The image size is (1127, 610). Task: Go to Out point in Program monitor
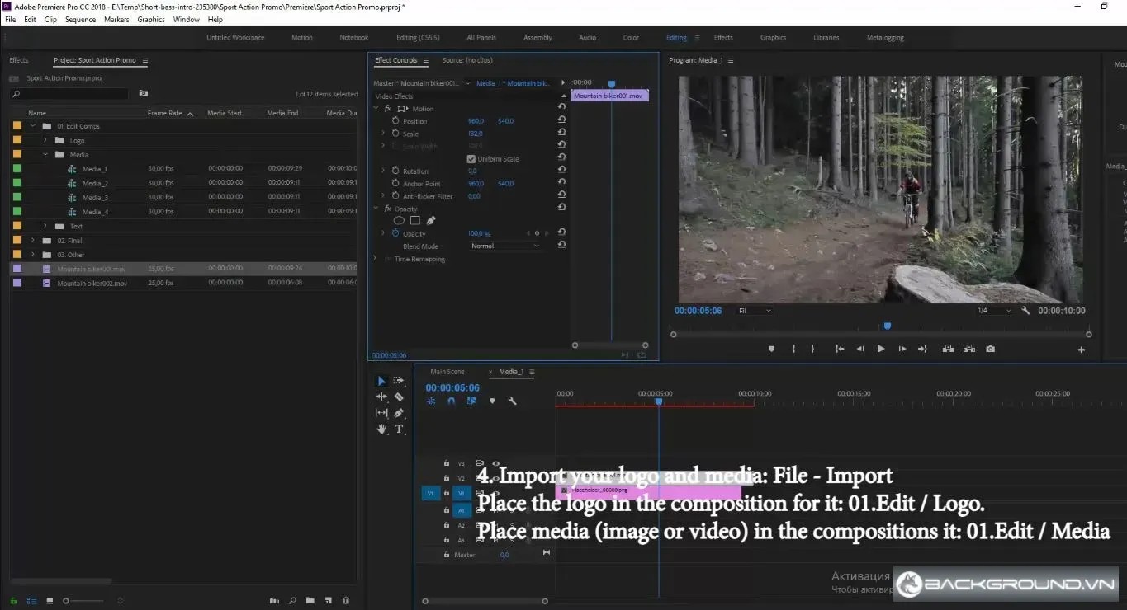[x=922, y=349]
